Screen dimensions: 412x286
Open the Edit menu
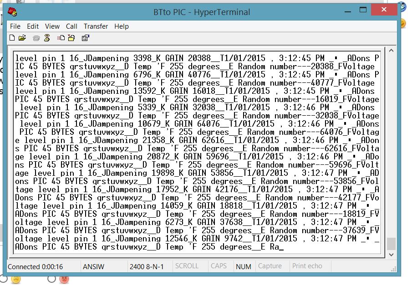pos(33,26)
